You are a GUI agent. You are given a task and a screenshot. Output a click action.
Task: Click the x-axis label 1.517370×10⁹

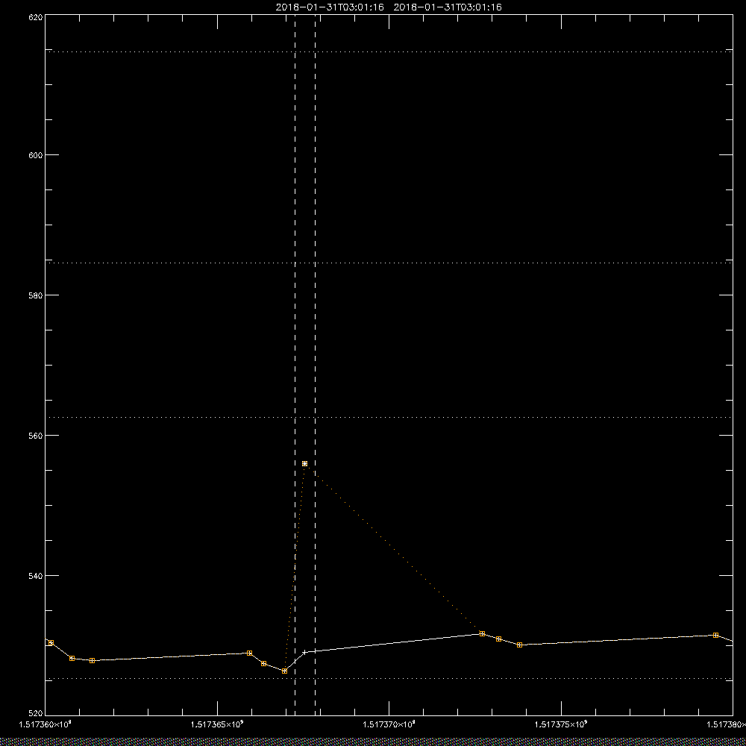click(389, 724)
